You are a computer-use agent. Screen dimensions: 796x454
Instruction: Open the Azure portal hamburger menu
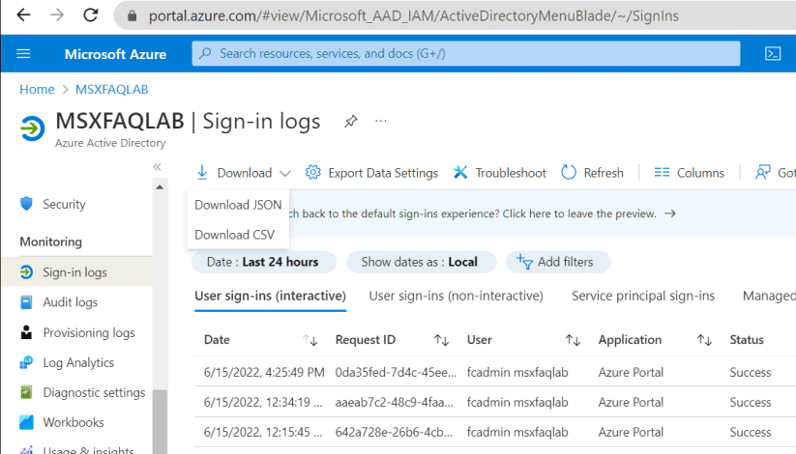coord(23,54)
